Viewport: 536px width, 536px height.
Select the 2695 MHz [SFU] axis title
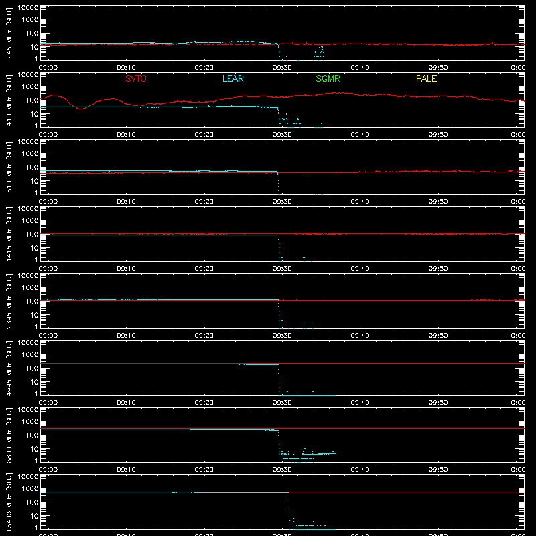point(9,301)
